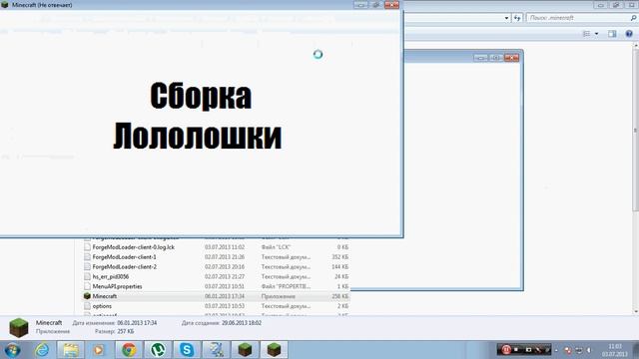639x359 pixels.
Task: Click the MenuAPI.properties file icon
Action: pos(87,286)
